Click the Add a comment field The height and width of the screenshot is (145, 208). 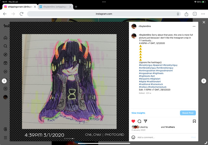(163, 137)
